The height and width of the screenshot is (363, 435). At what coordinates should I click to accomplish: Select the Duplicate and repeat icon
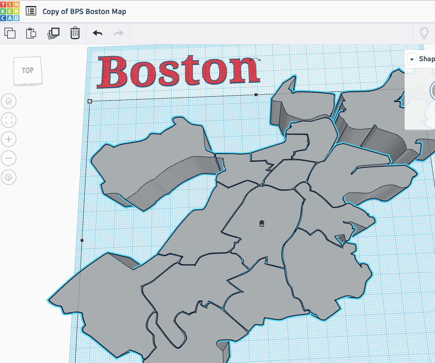pos(53,33)
